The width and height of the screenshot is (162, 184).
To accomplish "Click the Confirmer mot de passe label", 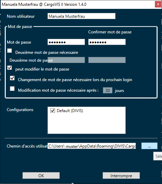I will point(110,32).
